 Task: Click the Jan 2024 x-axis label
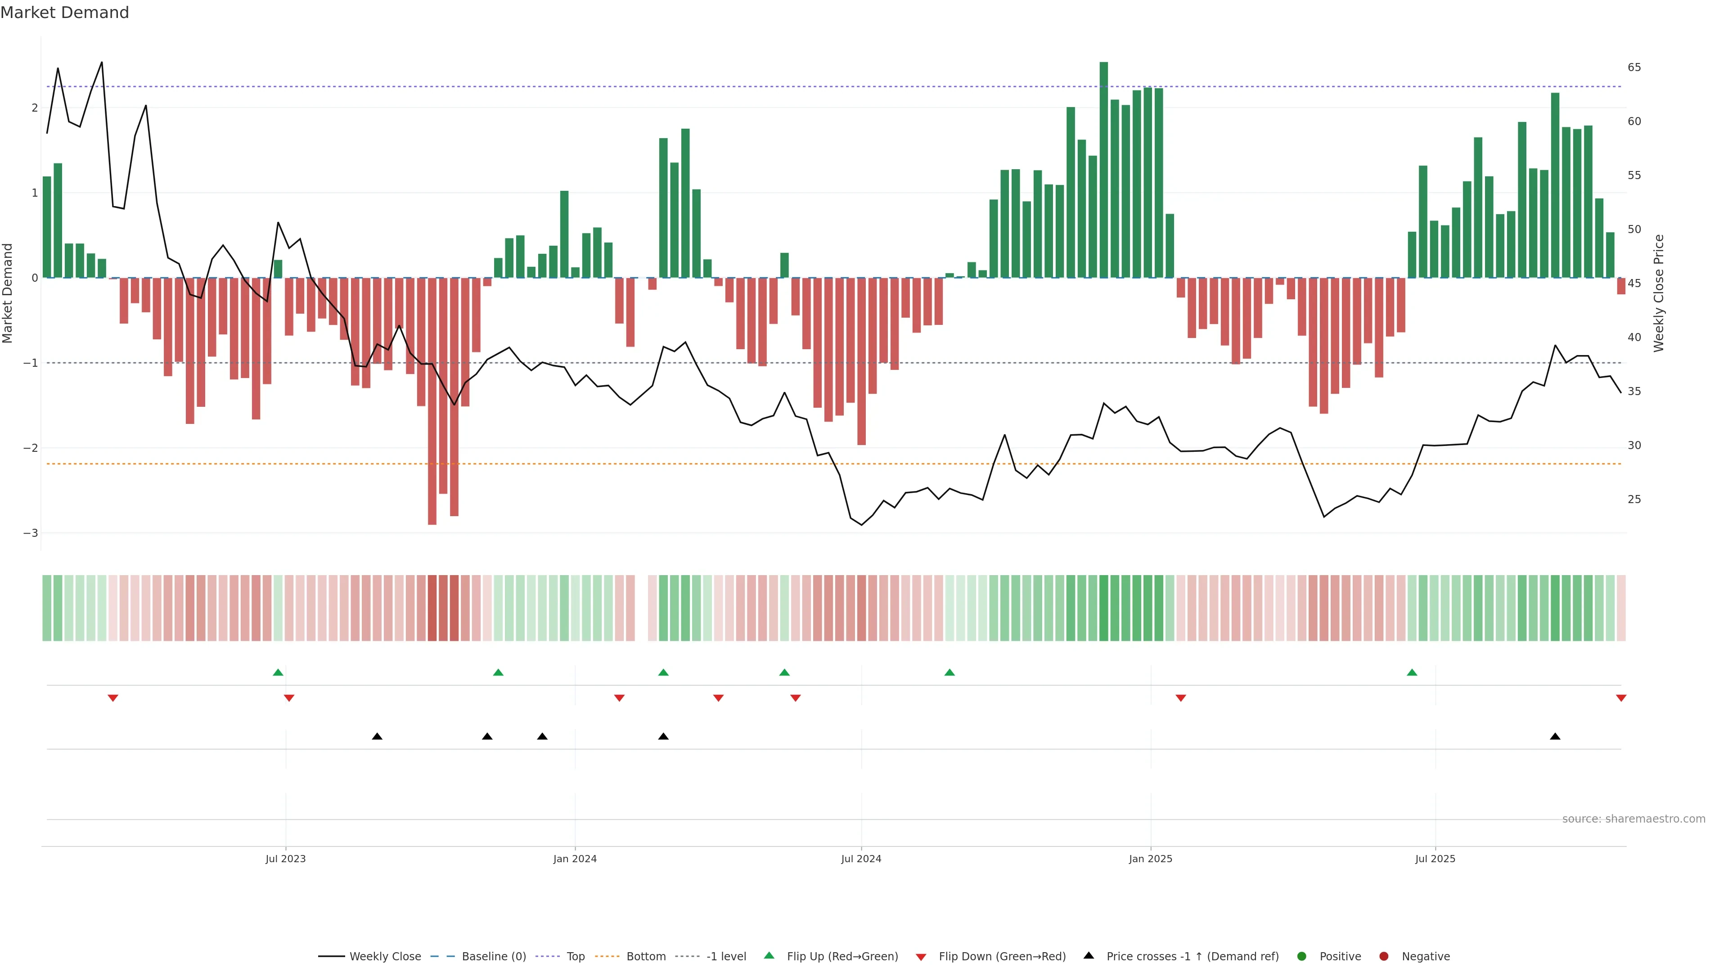point(575,859)
